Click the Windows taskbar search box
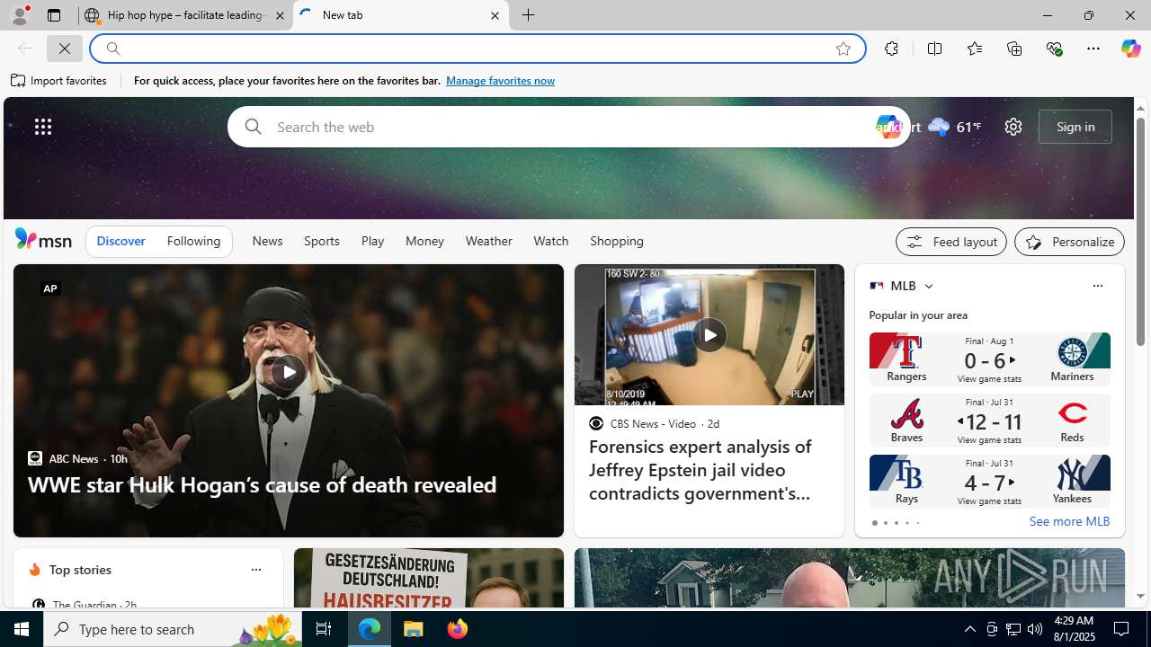 pos(171,629)
